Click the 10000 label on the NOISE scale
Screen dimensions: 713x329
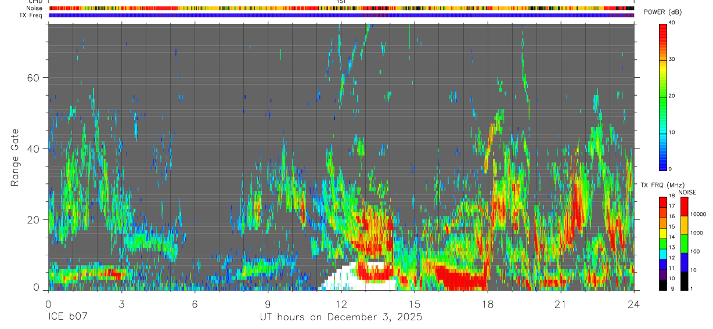(x=698, y=214)
